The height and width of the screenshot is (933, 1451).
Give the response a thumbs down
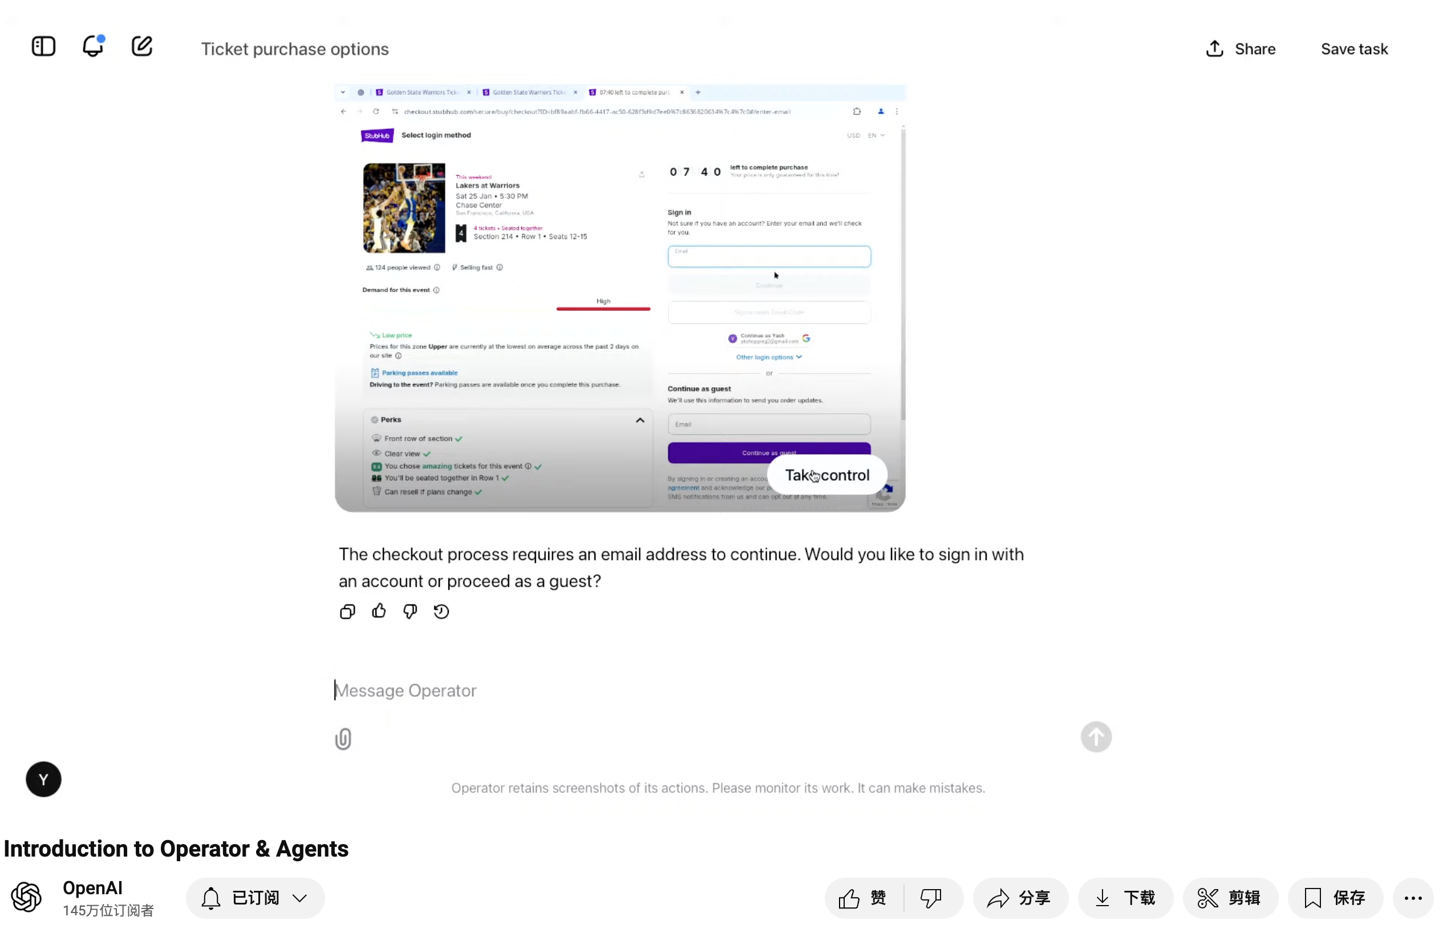tap(410, 612)
